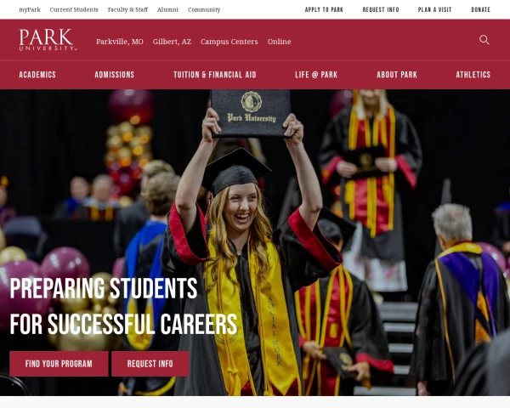
Task: Go to the Alumni page
Action: [x=167, y=9]
